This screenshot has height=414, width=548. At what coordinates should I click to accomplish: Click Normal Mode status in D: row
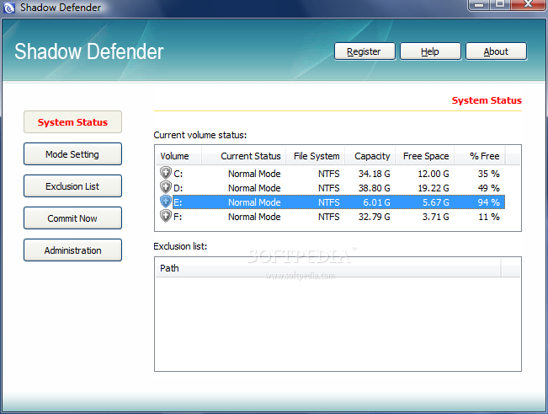pos(254,188)
